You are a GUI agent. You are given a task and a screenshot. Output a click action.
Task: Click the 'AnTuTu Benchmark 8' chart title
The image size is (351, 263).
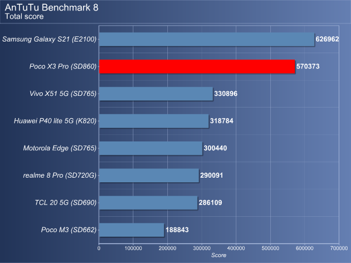pyautogui.click(x=51, y=8)
